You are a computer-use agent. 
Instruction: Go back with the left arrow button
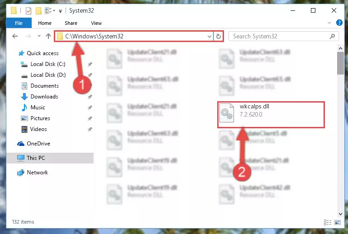click(15, 36)
